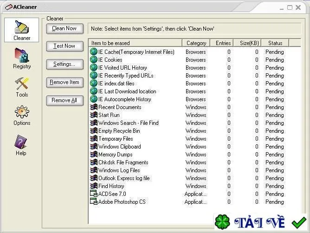
Task: Click the Remove Item button
Action: pos(65,82)
